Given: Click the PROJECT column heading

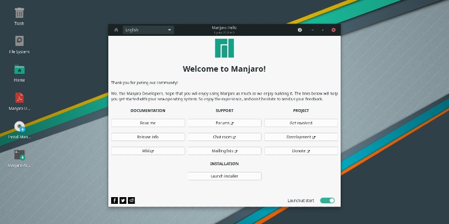Looking at the screenshot, I should (301, 110).
